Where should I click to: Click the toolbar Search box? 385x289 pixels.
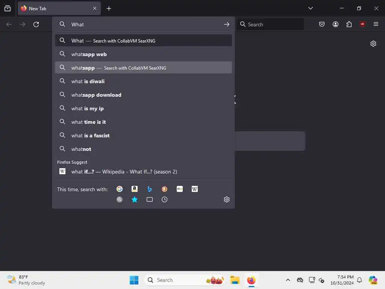click(270, 24)
